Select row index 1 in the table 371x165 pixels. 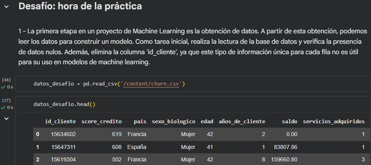(x=37, y=147)
